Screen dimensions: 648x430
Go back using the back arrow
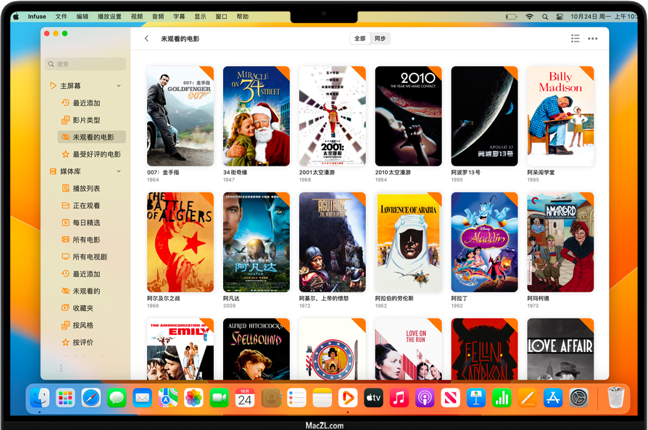(x=146, y=39)
